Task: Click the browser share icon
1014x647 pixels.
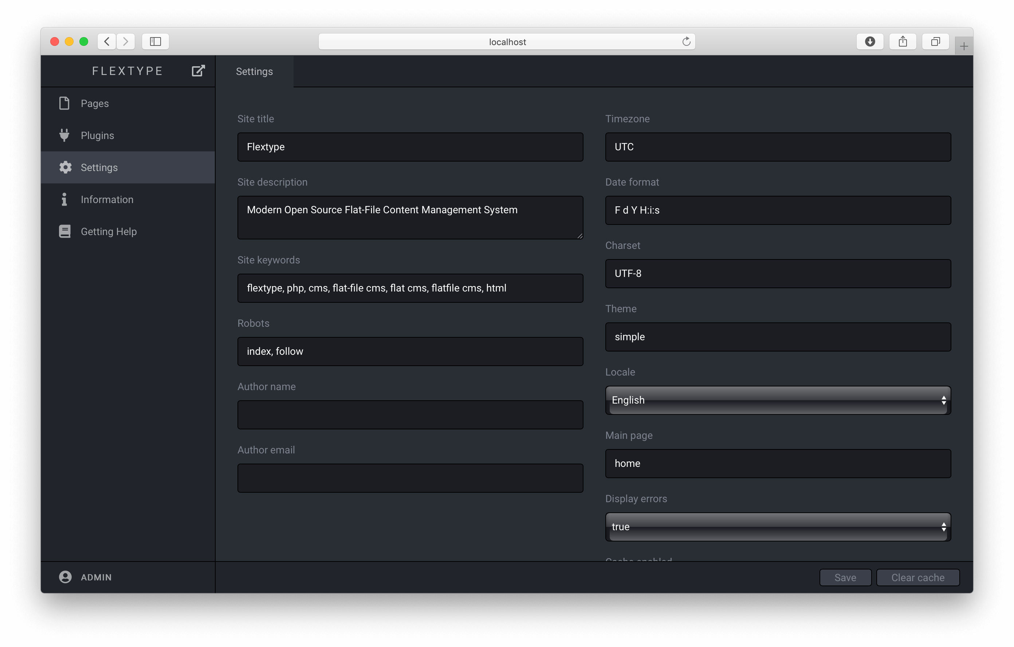Action: [903, 41]
